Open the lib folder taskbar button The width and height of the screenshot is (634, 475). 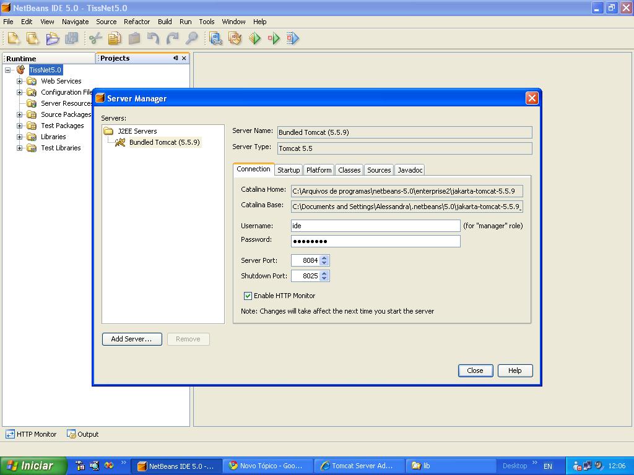coord(451,466)
